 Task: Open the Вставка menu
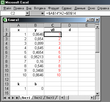pyautogui.click(x=40, y=8)
